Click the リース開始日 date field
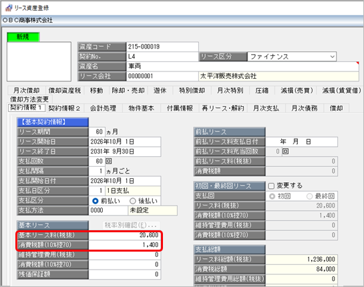The image size is (364, 287). pos(125,141)
